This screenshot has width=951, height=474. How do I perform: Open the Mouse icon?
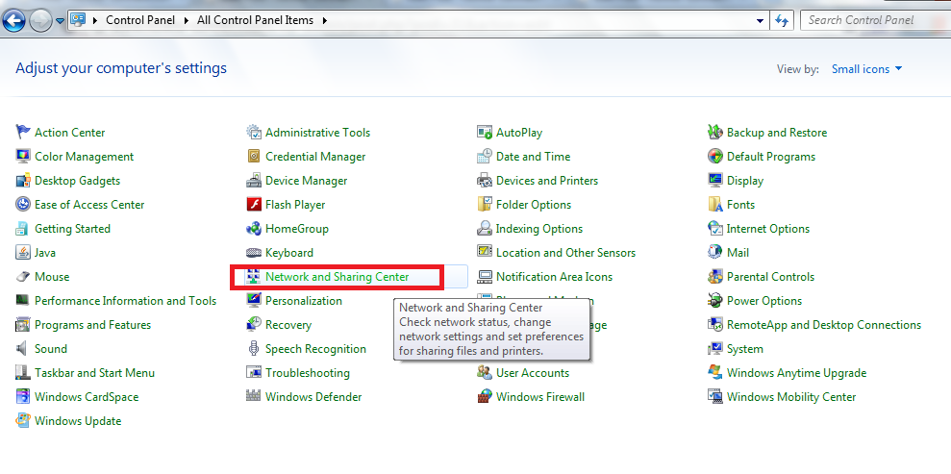pyautogui.click(x=23, y=276)
